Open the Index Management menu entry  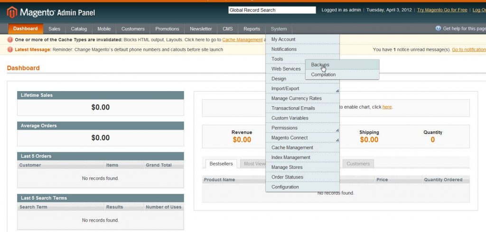(290, 158)
